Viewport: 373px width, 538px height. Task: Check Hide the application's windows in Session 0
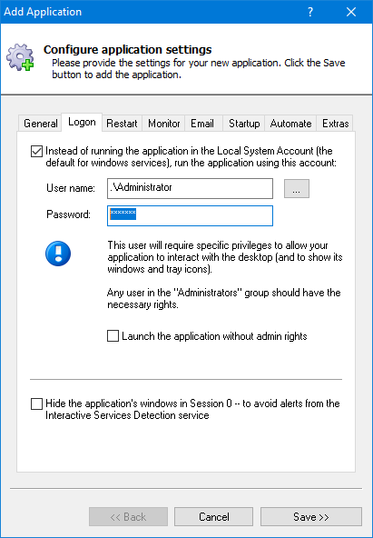pyautogui.click(x=36, y=403)
